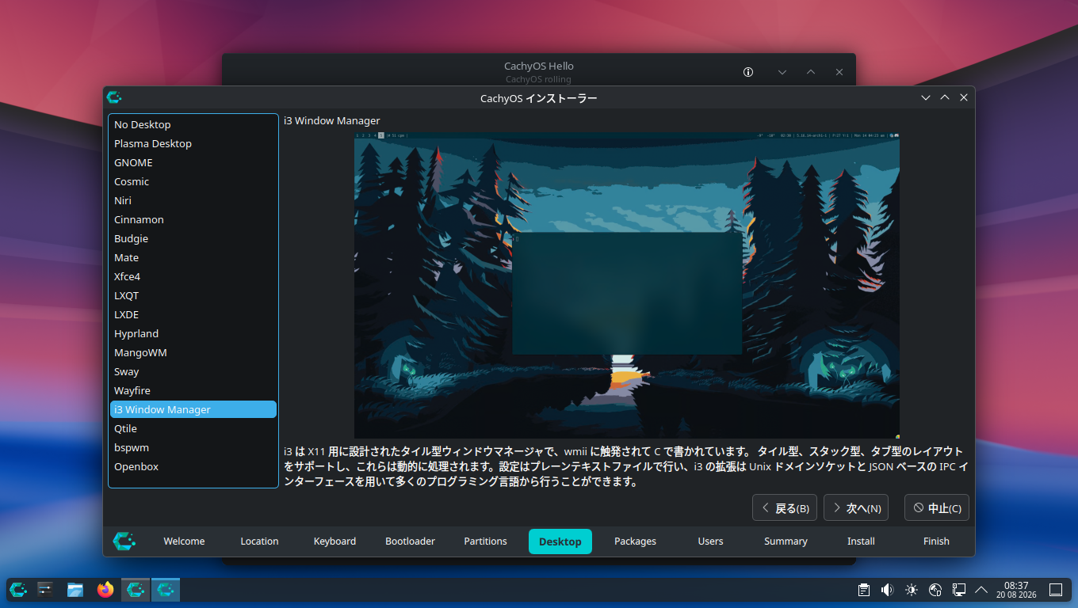
Task: Choose the LXQT desktop entry
Action: pos(193,295)
